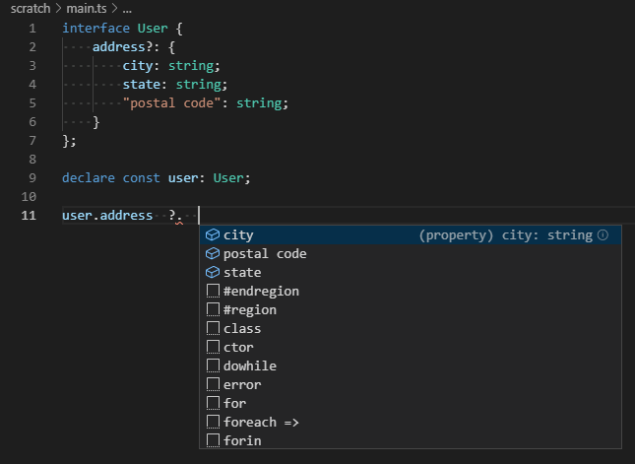Click line number 1 in gutter

point(32,29)
